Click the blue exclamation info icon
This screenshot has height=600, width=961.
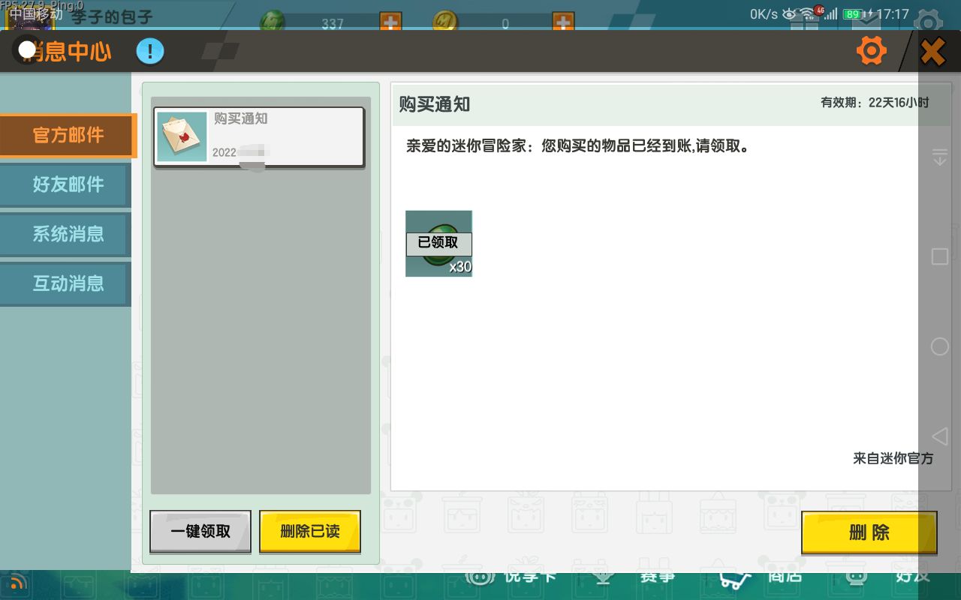[x=150, y=52]
